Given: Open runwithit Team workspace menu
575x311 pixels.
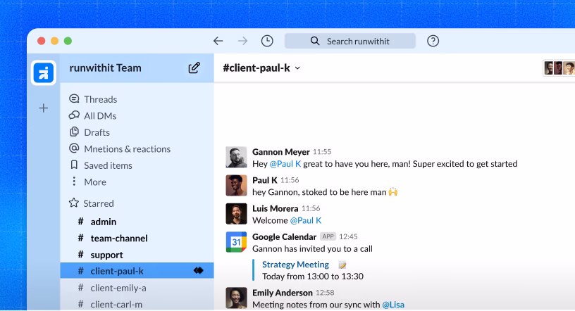Looking at the screenshot, I should coord(105,68).
